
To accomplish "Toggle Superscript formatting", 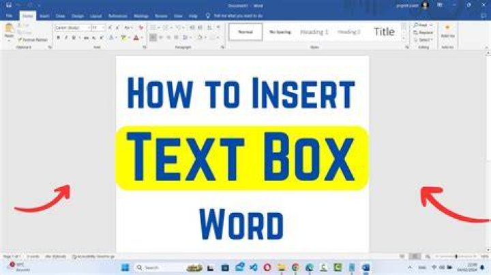I will pyautogui.click(x=102, y=38).
